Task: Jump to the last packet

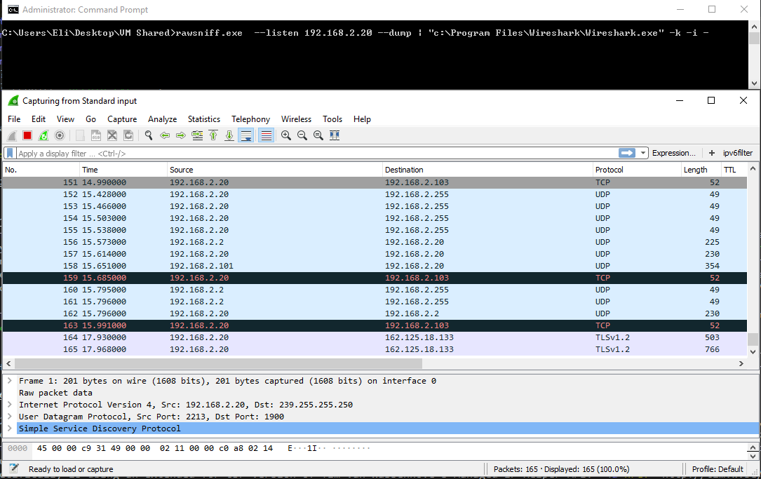Action: coord(229,136)
